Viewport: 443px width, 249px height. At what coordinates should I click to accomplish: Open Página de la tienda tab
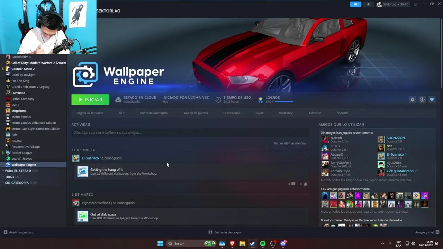pos(90,113)
